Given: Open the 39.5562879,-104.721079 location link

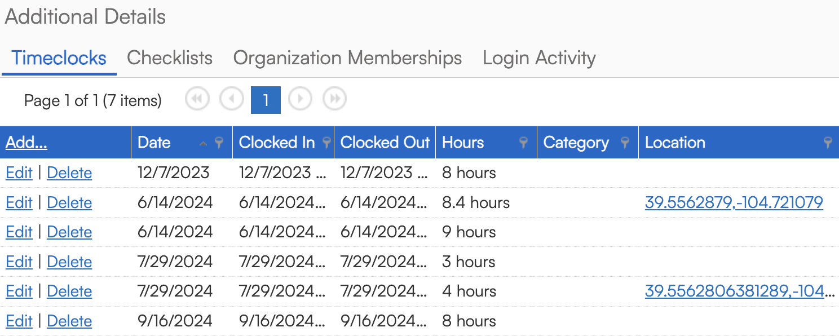Looking at the screenshot, I should coord(734,203).
